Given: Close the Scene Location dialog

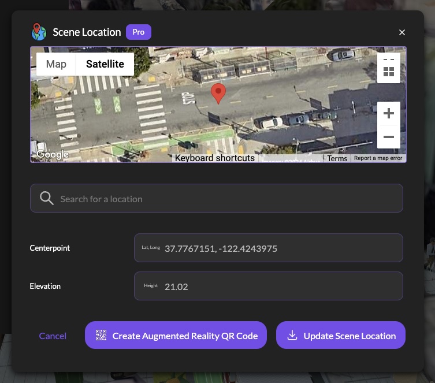Looking at the screenshot, I should 402,32.
